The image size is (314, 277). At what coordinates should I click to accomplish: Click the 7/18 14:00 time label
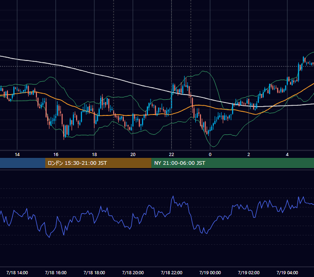(17, 272)
